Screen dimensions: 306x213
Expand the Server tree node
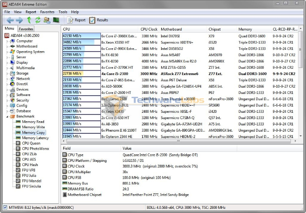[7, 57]
